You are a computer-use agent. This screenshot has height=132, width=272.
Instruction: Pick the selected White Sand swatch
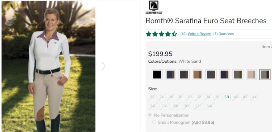pos(265,74)
